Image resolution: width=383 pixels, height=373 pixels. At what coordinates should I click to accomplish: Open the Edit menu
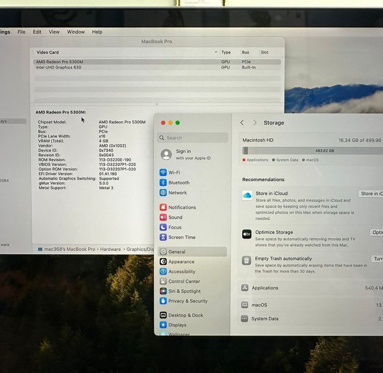click(x=37, y=32)
